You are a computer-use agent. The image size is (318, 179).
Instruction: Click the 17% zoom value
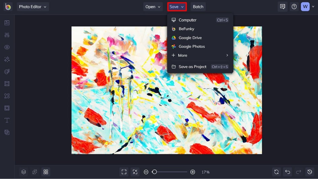(x=205, y=172)
